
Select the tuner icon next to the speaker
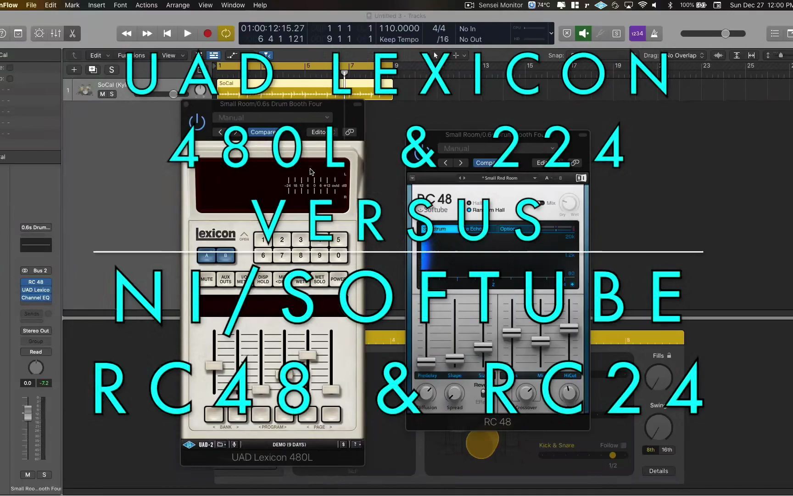600,33
